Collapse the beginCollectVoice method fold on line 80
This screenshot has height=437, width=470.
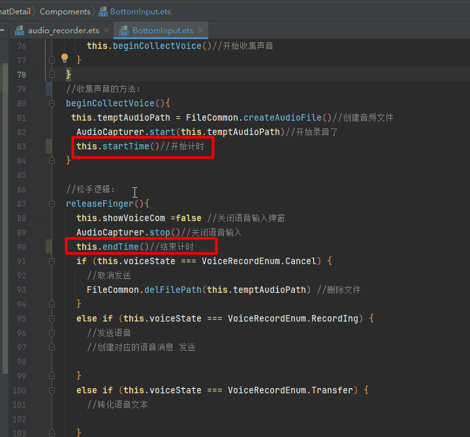point(51,103)
